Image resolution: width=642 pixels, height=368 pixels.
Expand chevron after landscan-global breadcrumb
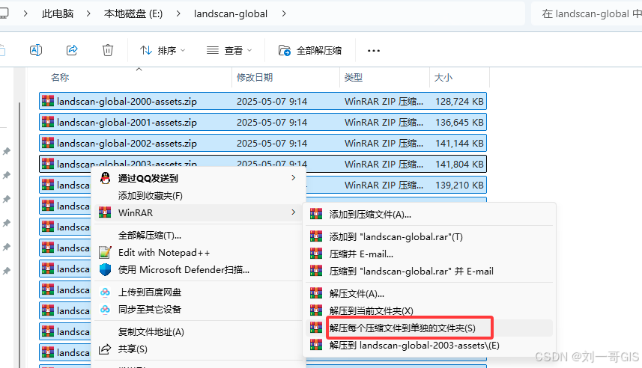coord(284,13)
